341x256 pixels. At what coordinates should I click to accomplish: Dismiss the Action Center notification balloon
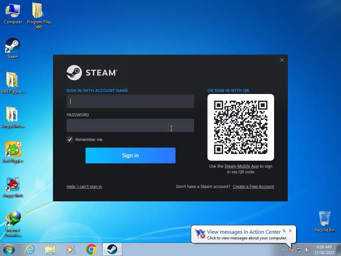pos(290,231)
